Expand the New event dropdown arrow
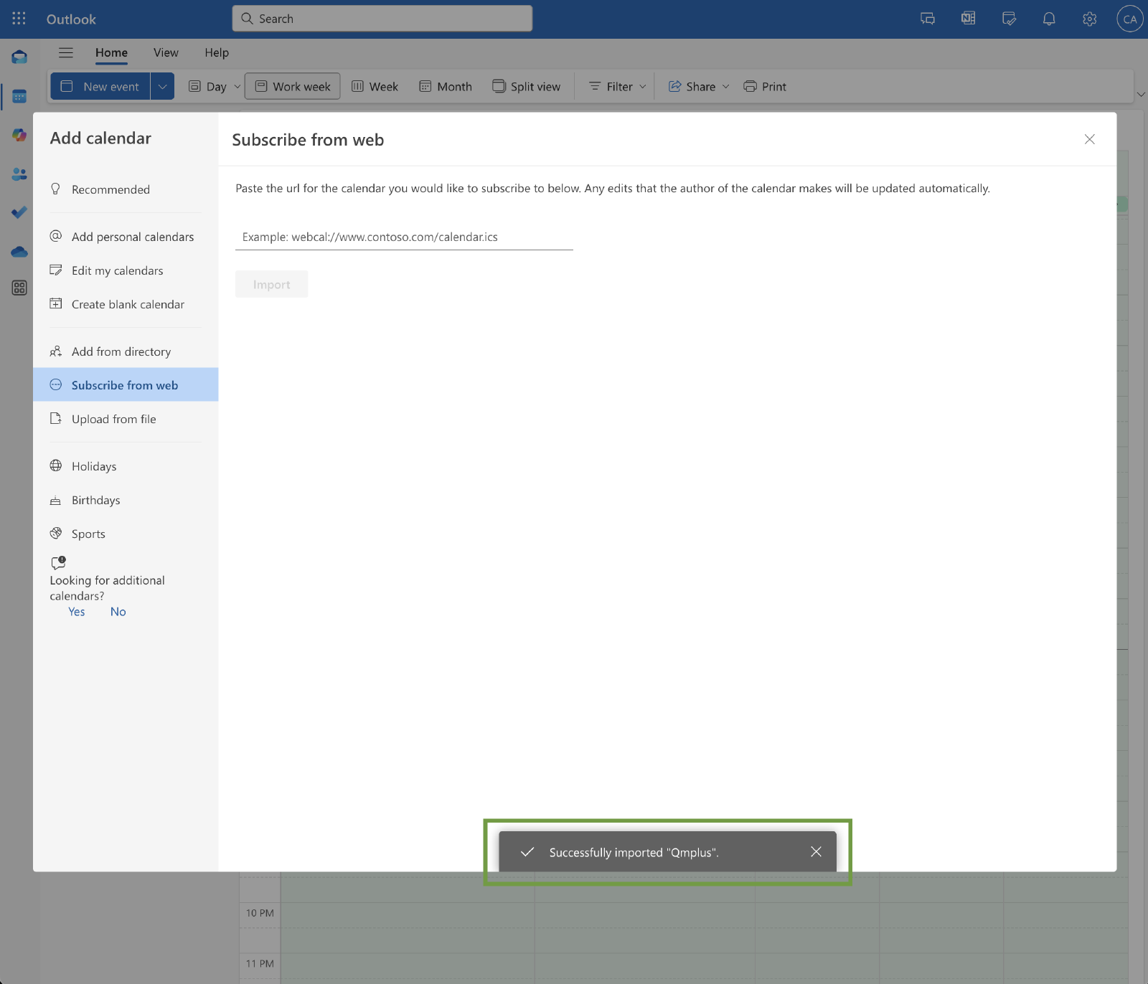1148x984 pixels. click(x=163, y=87)
